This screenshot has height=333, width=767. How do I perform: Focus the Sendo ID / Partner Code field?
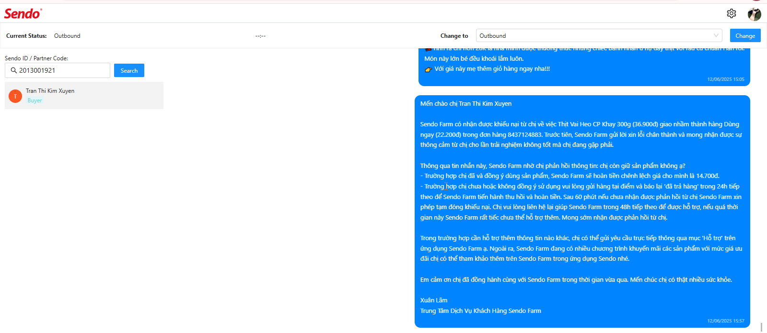coord(58,70)
